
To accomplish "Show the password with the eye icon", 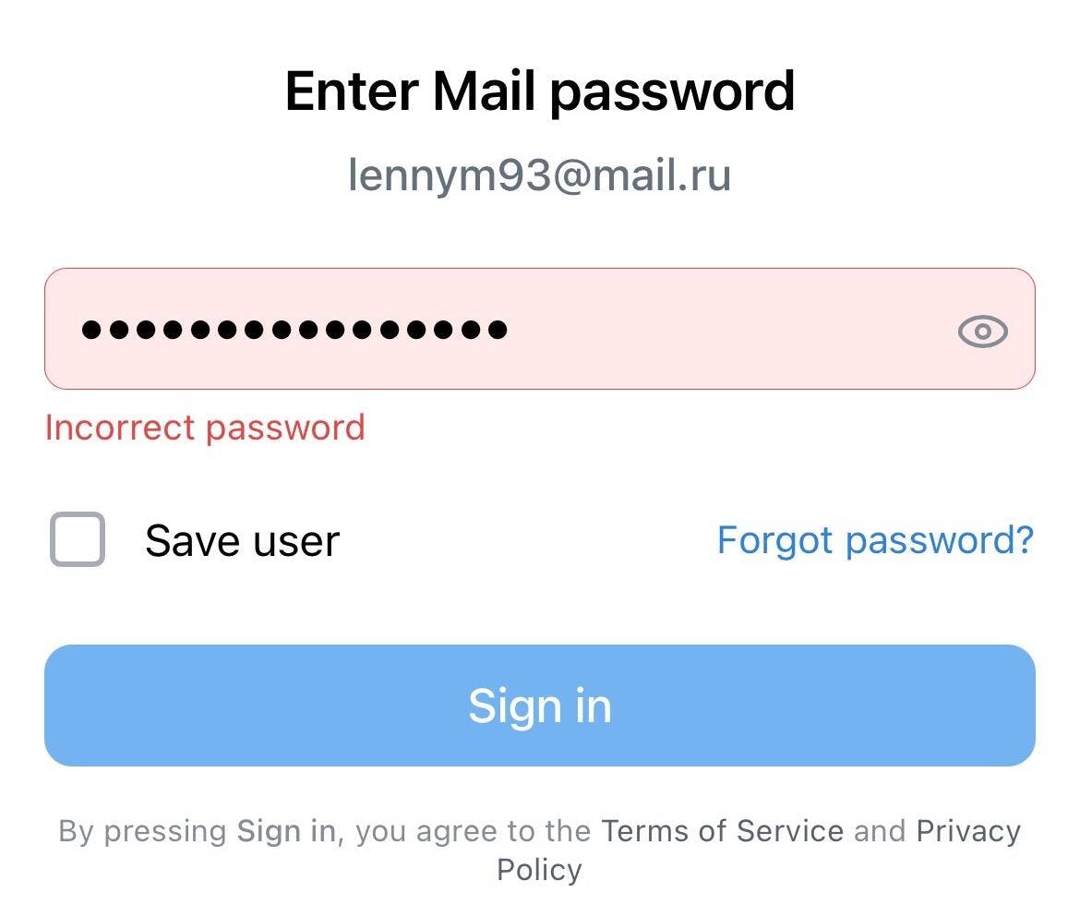I will click(982, 331).
